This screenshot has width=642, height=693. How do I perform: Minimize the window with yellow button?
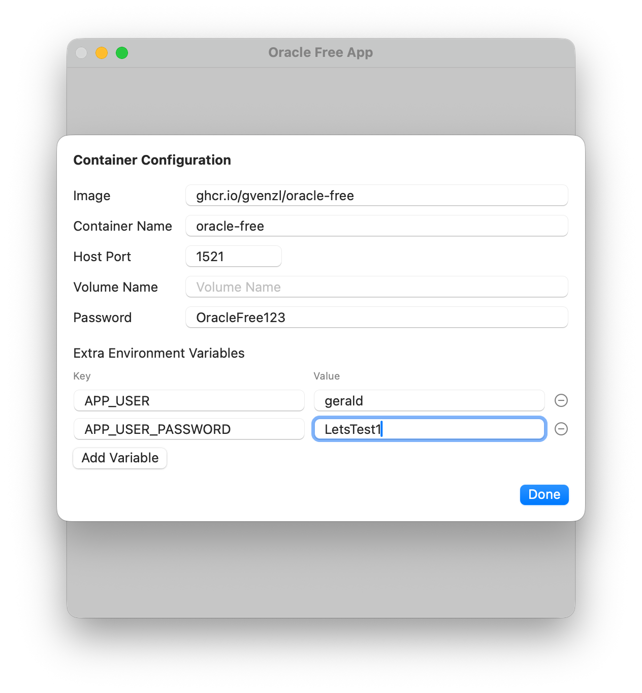point(102,53)
